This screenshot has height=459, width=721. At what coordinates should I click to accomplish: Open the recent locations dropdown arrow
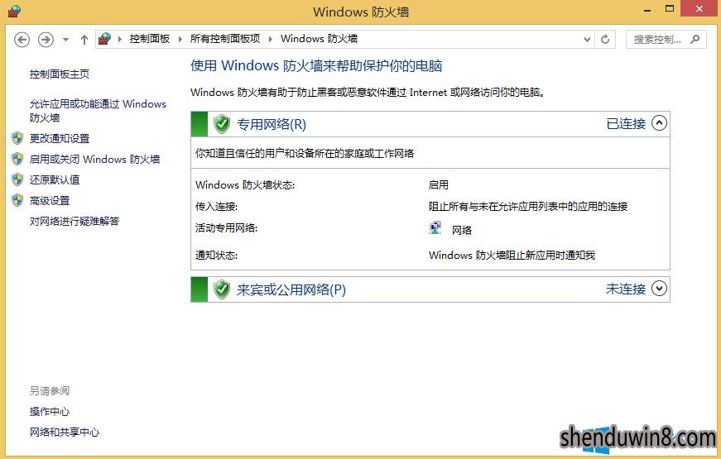(65, 40)
